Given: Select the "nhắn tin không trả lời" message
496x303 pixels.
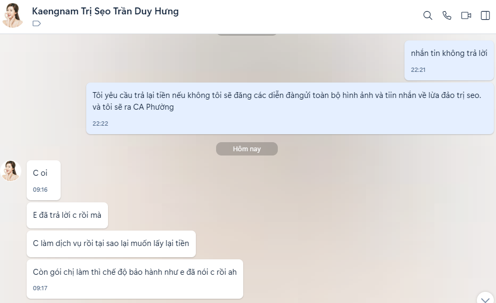Looking at the screenshot, I should [449, 60].
